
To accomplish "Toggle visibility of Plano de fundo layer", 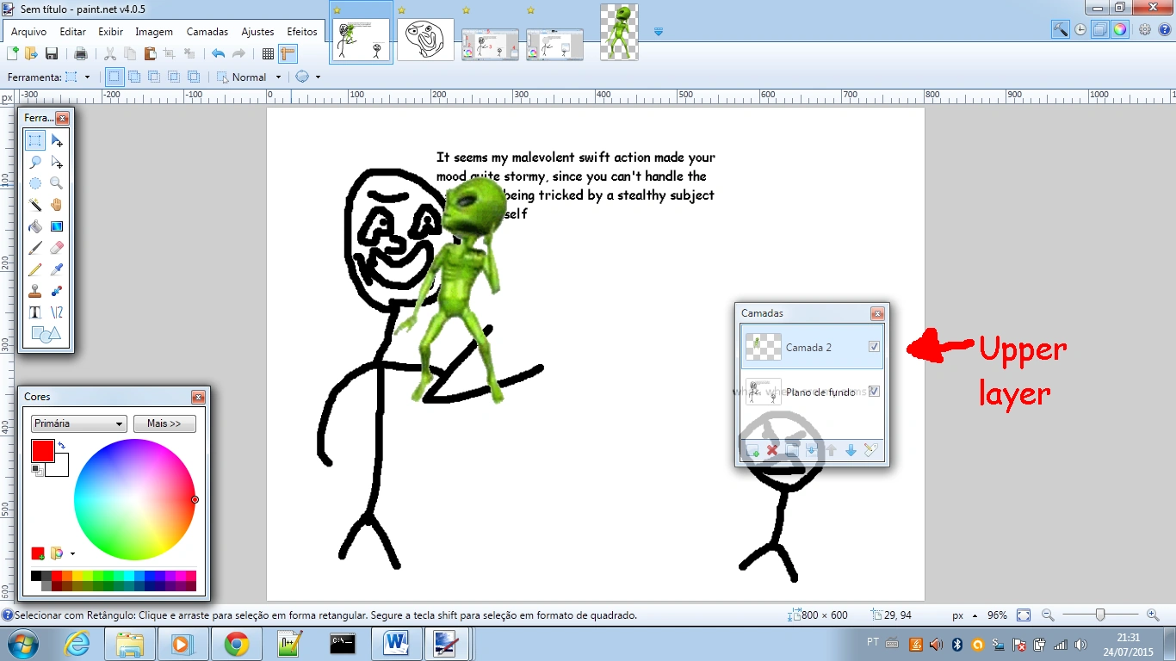I will (875, 392).
